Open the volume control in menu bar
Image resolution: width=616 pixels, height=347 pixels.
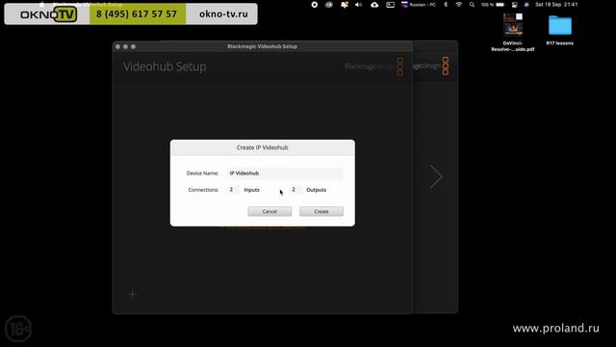coord(359,5)
